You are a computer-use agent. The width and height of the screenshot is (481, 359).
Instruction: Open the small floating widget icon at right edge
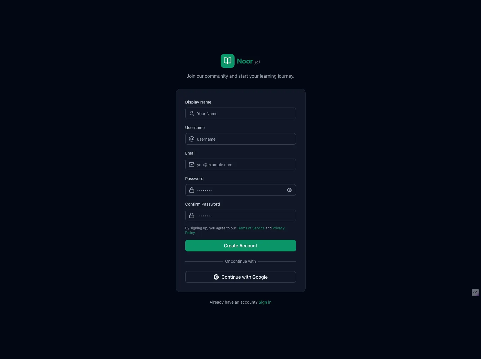coord(475,293)
